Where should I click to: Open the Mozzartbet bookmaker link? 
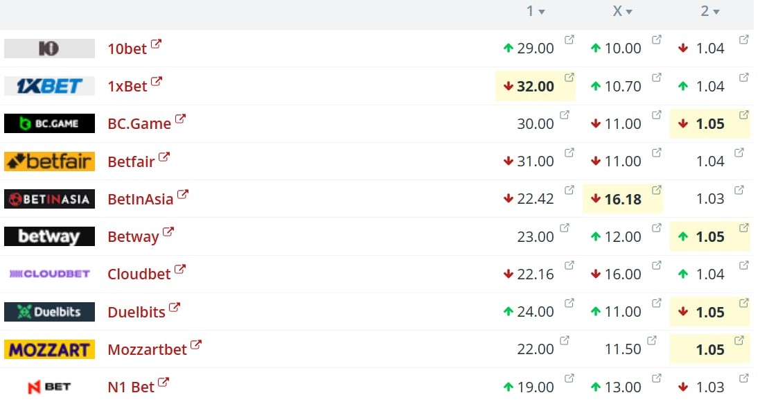(x=147, y=349)
